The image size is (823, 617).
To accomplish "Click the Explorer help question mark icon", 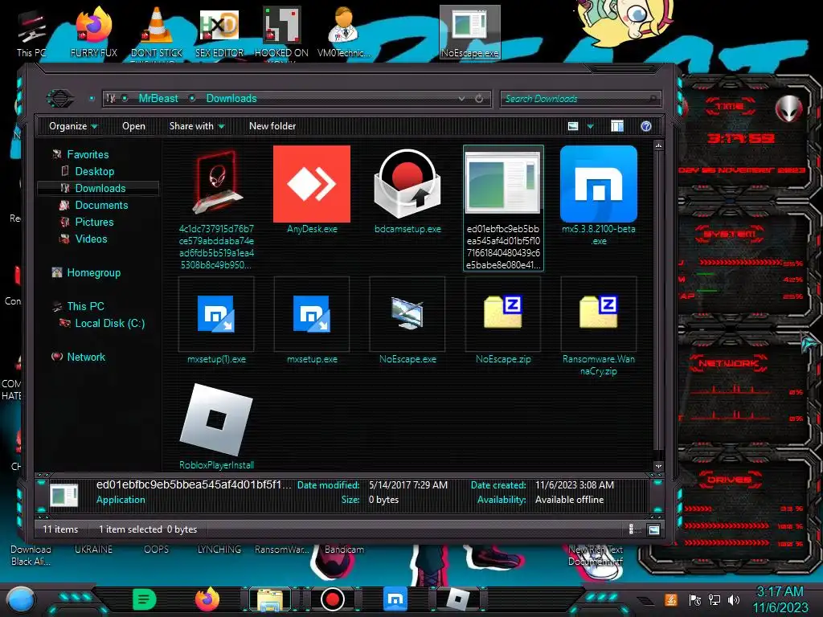I will click(x=646, y=126).
